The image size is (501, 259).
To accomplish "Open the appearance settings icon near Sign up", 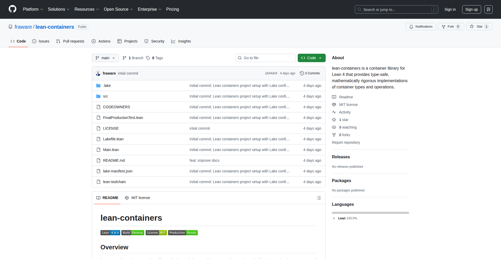I will tap(488, 9).
